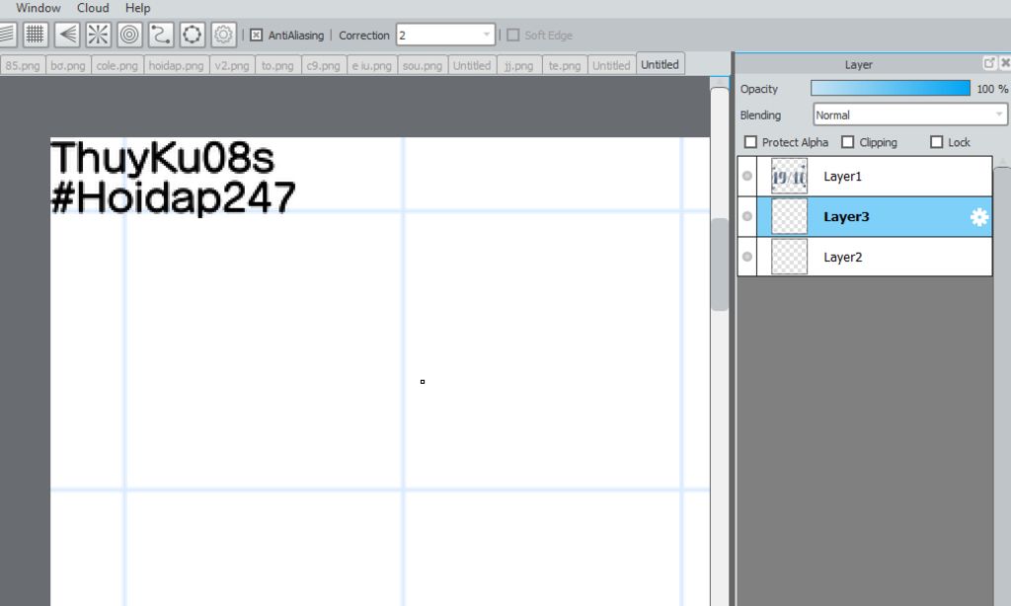Click the layer list vertical scrollbar
Screen dimensions: 1011x606
[1002, 386]
